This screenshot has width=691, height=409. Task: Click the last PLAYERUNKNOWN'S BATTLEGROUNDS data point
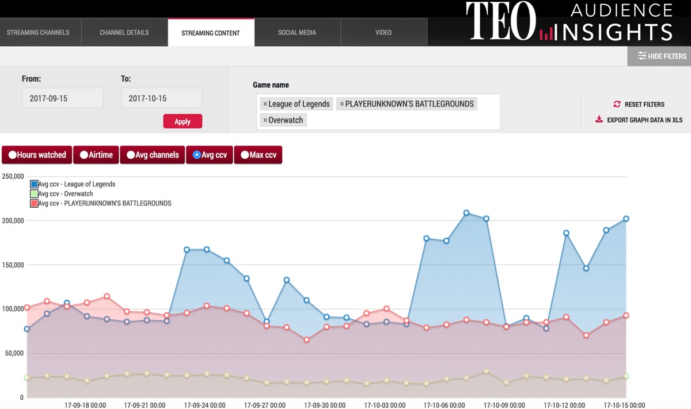[626, 315]
